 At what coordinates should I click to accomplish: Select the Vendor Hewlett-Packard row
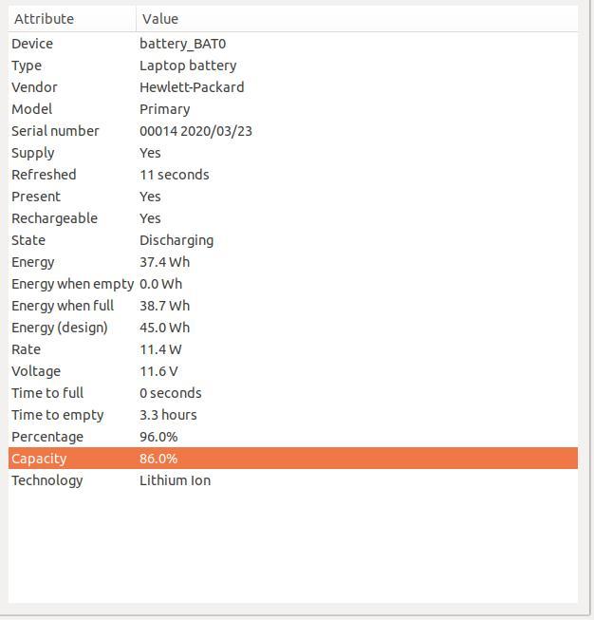tap(293, 87)
